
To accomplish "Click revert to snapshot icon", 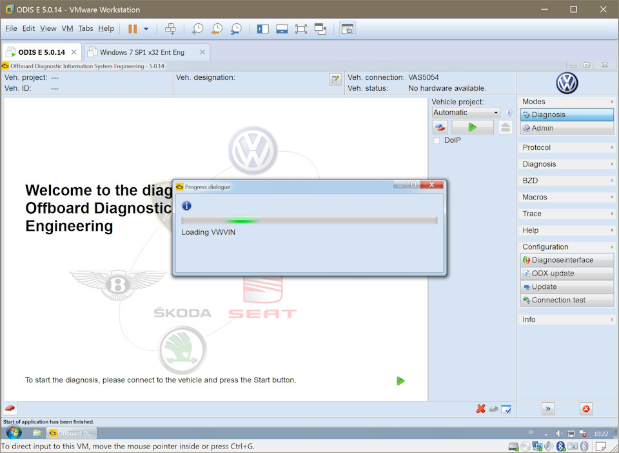I will click(x=217, y=29).
